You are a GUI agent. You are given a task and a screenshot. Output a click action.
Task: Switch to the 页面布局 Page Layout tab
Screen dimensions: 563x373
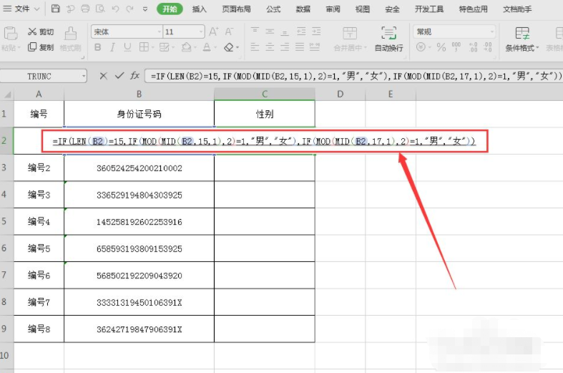click(x=236, y=9)
